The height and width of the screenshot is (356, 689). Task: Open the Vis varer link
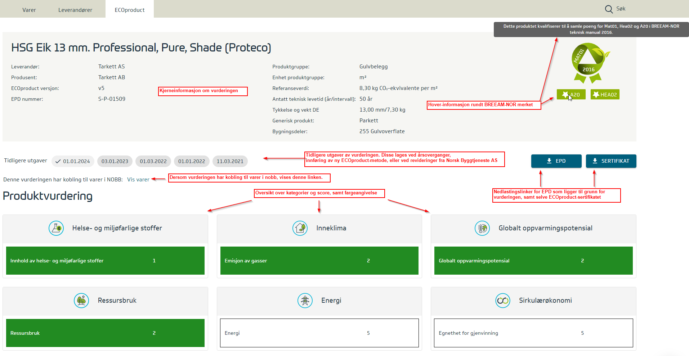[x=138, y=180]
